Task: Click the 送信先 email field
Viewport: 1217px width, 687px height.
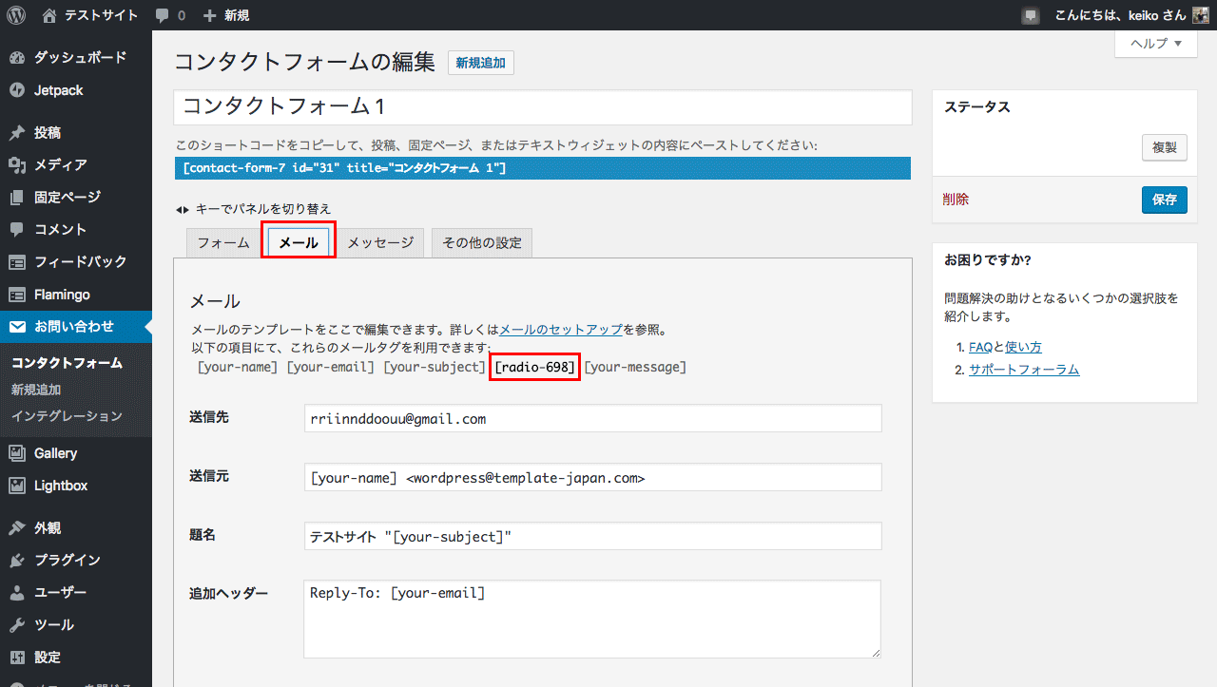Action: (592, 418)
